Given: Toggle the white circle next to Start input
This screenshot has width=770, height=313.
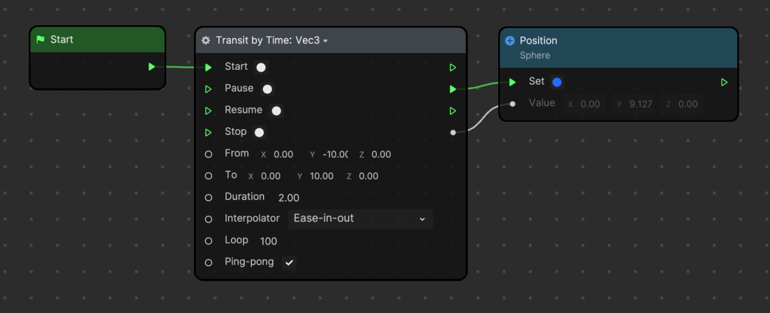Looking at the screenshot, I should click(x=261, y=67).
